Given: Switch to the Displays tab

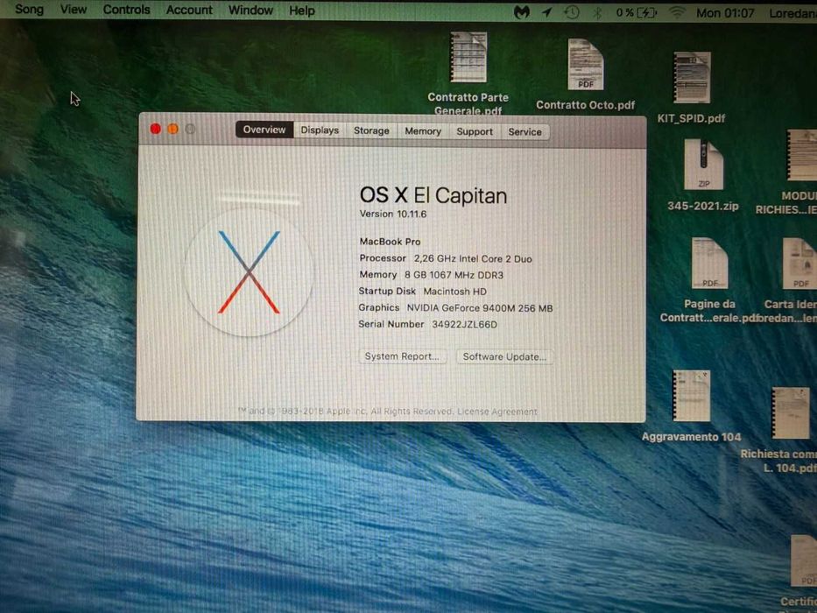Looking at the screenshot, I should click(x=320, y=130).
